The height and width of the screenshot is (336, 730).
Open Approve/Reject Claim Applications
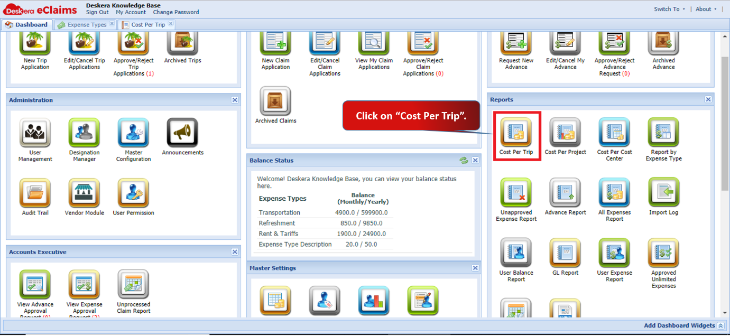423,42
